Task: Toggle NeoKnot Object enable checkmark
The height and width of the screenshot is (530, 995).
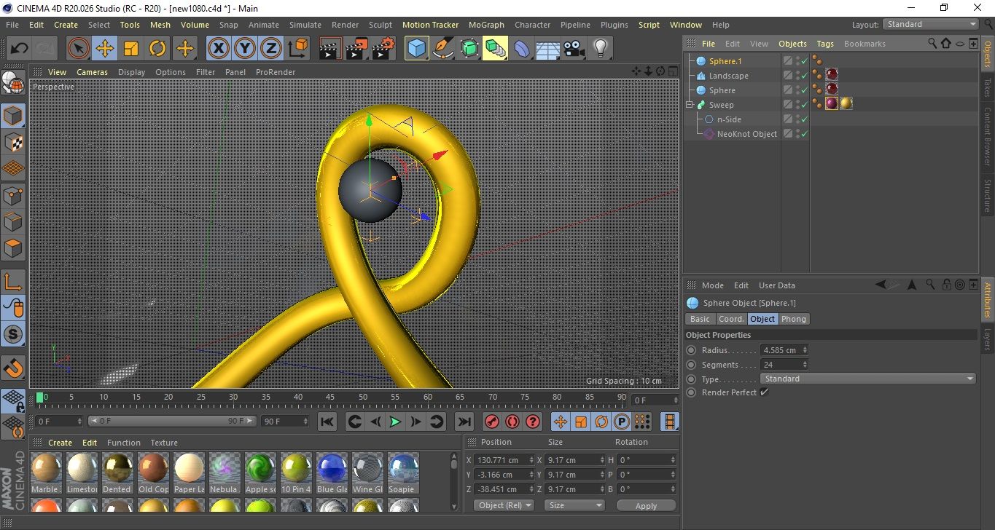Action: pos(805,134)
